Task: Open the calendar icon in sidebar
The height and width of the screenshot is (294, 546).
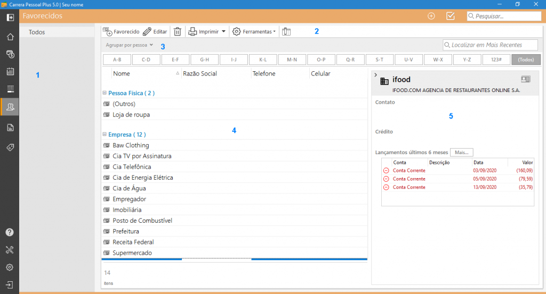Action: click(x=10, y=71)
